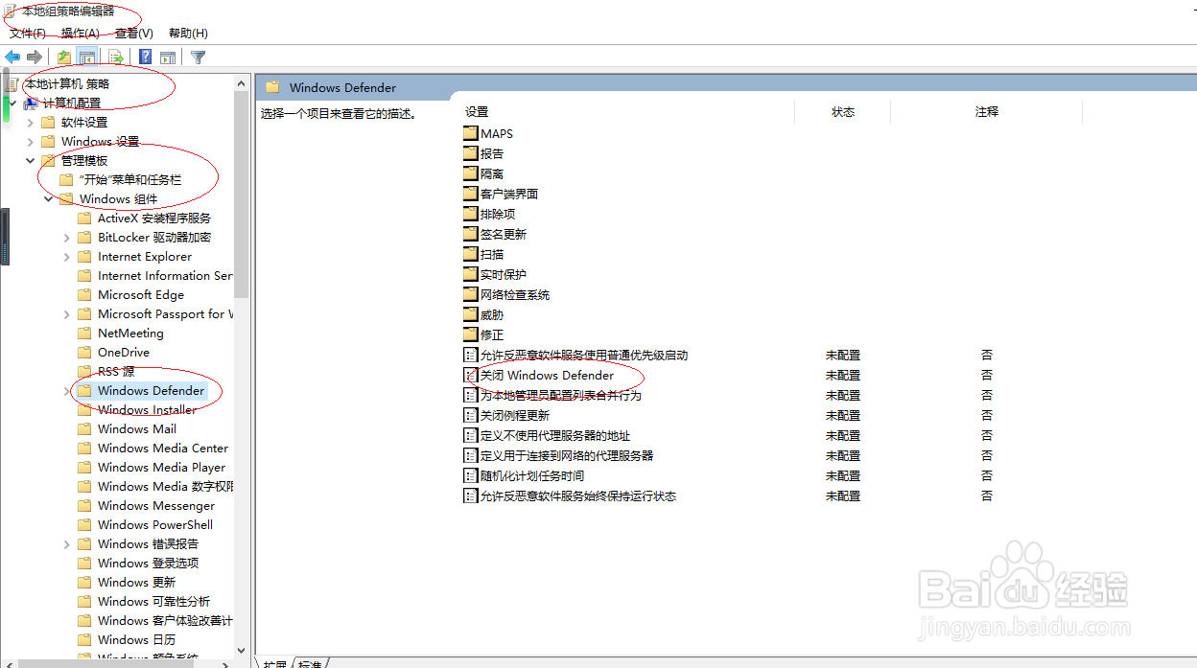Select "开始"菜单和任务栏 in tree

click(x=130, y=179)
